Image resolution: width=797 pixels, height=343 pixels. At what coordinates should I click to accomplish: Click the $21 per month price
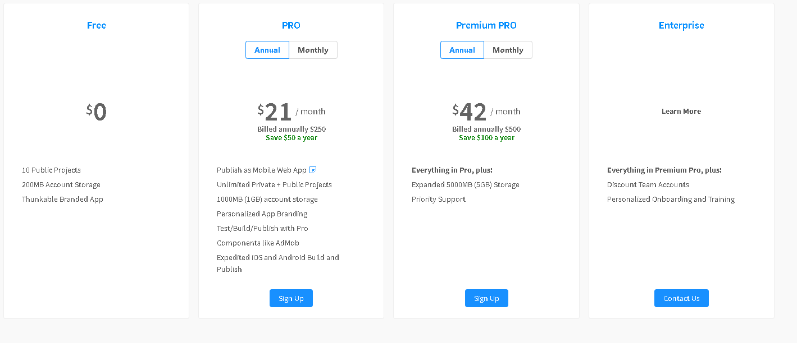[279, 112]
